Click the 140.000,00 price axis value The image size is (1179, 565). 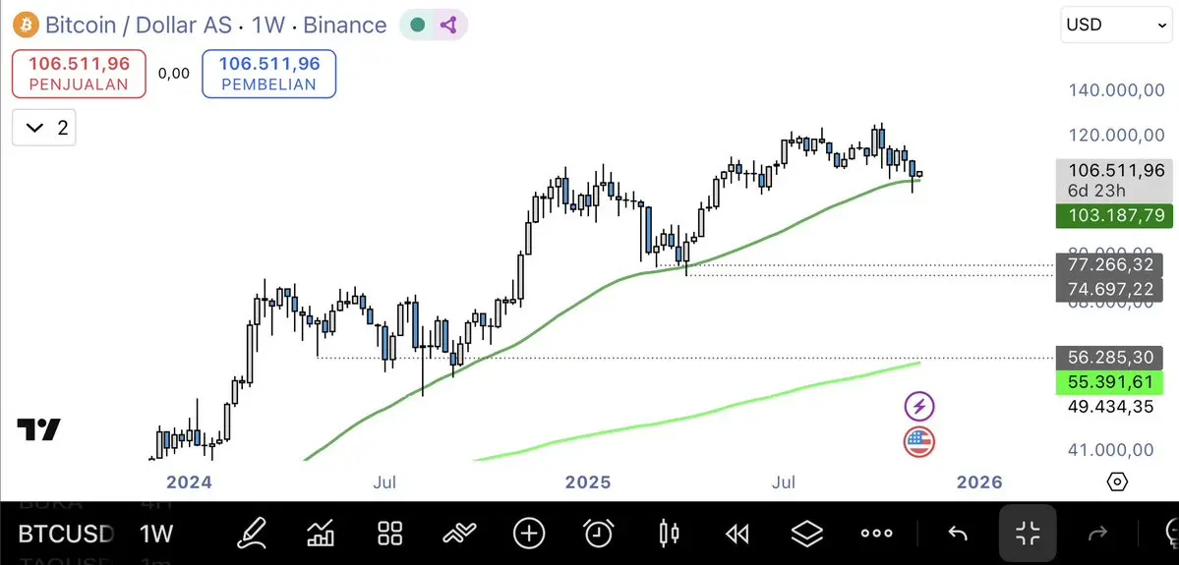pos(1116,90)
